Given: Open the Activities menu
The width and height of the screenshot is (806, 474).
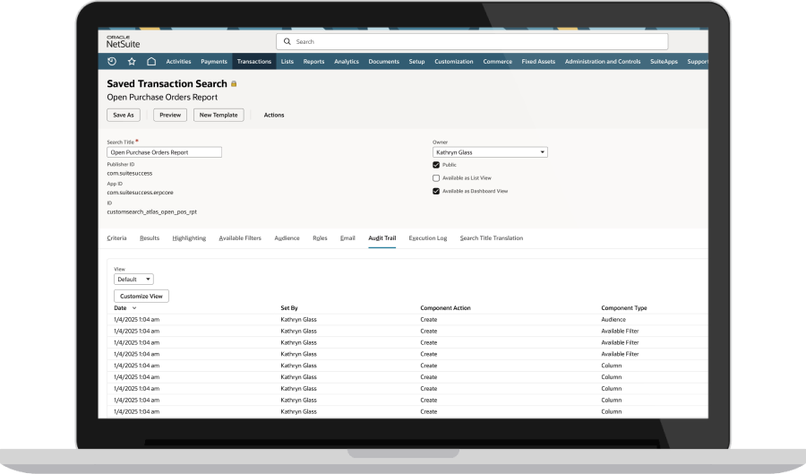Looking at the screenshot, I should click(x=178, y=62).
